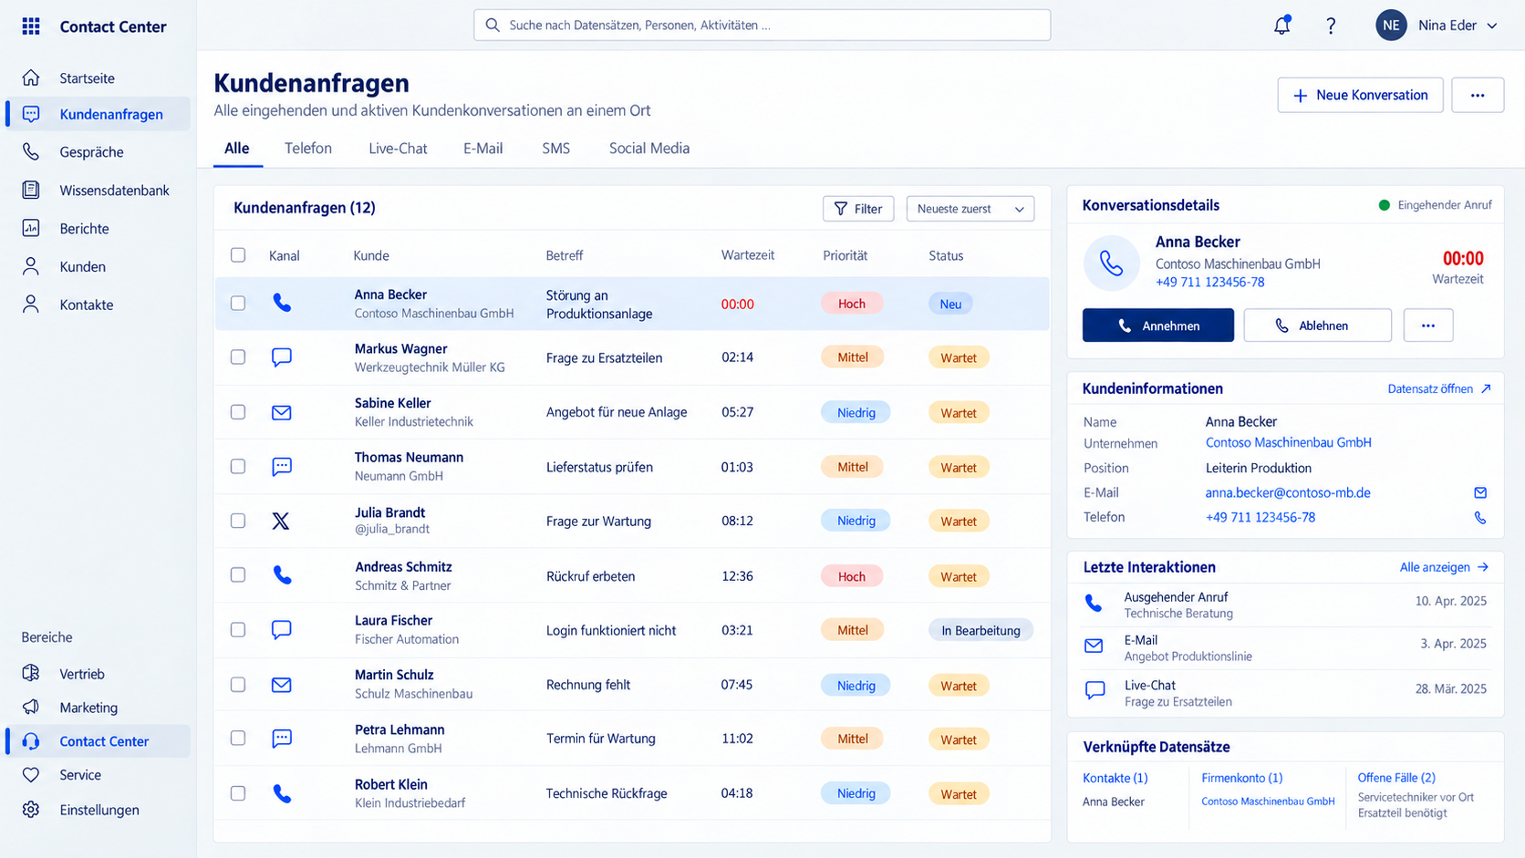Screen dimensions: 1525x858
Task: Open the Filter button
Action: click(x=858, y=209)
